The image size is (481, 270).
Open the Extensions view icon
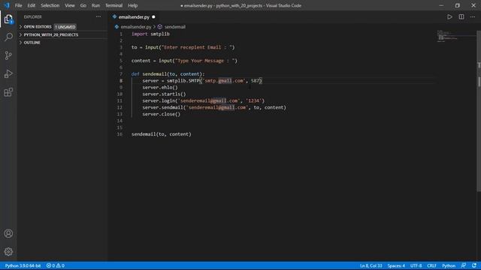pos(8,92)
